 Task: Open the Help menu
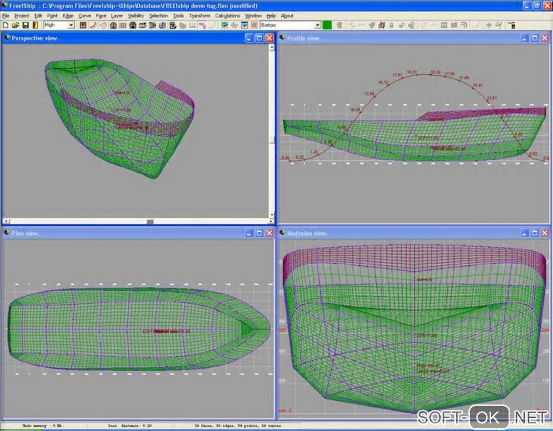(x=271, y=16)
